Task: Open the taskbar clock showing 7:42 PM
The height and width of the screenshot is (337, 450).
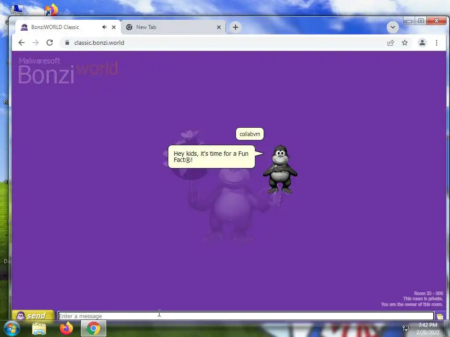Action: tap(428, 329)
